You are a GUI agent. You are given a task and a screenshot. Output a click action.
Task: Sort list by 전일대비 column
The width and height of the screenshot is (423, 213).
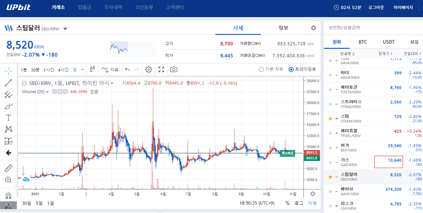(413, 54)
